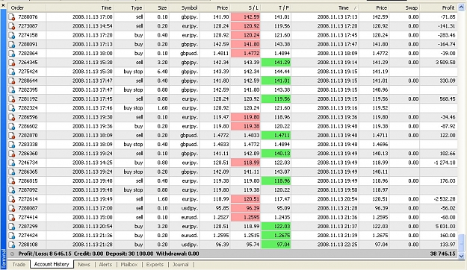Click highlighted S/L value 96.39
The height and width of the screenshot is (270, 467).
(x=246, y=208)
